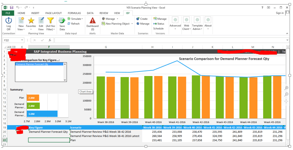This screenshot has width=293, height=150.
Task: Click the Plan scenario cell in row 22
Action: 106,140
